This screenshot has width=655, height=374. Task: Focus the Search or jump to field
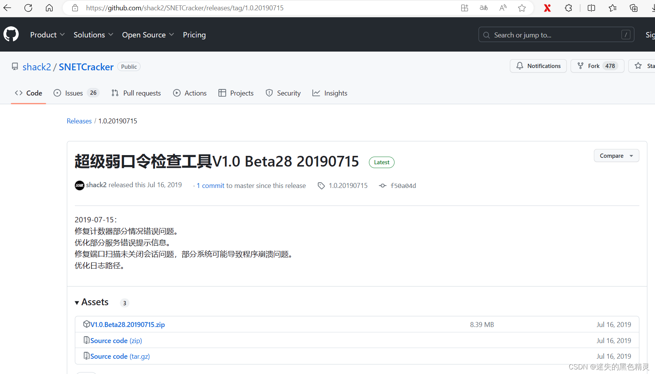pos(556,35)
